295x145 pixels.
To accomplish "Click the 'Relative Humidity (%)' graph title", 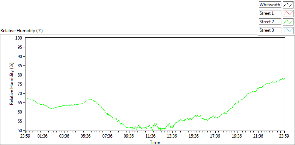I will (22, 31).
